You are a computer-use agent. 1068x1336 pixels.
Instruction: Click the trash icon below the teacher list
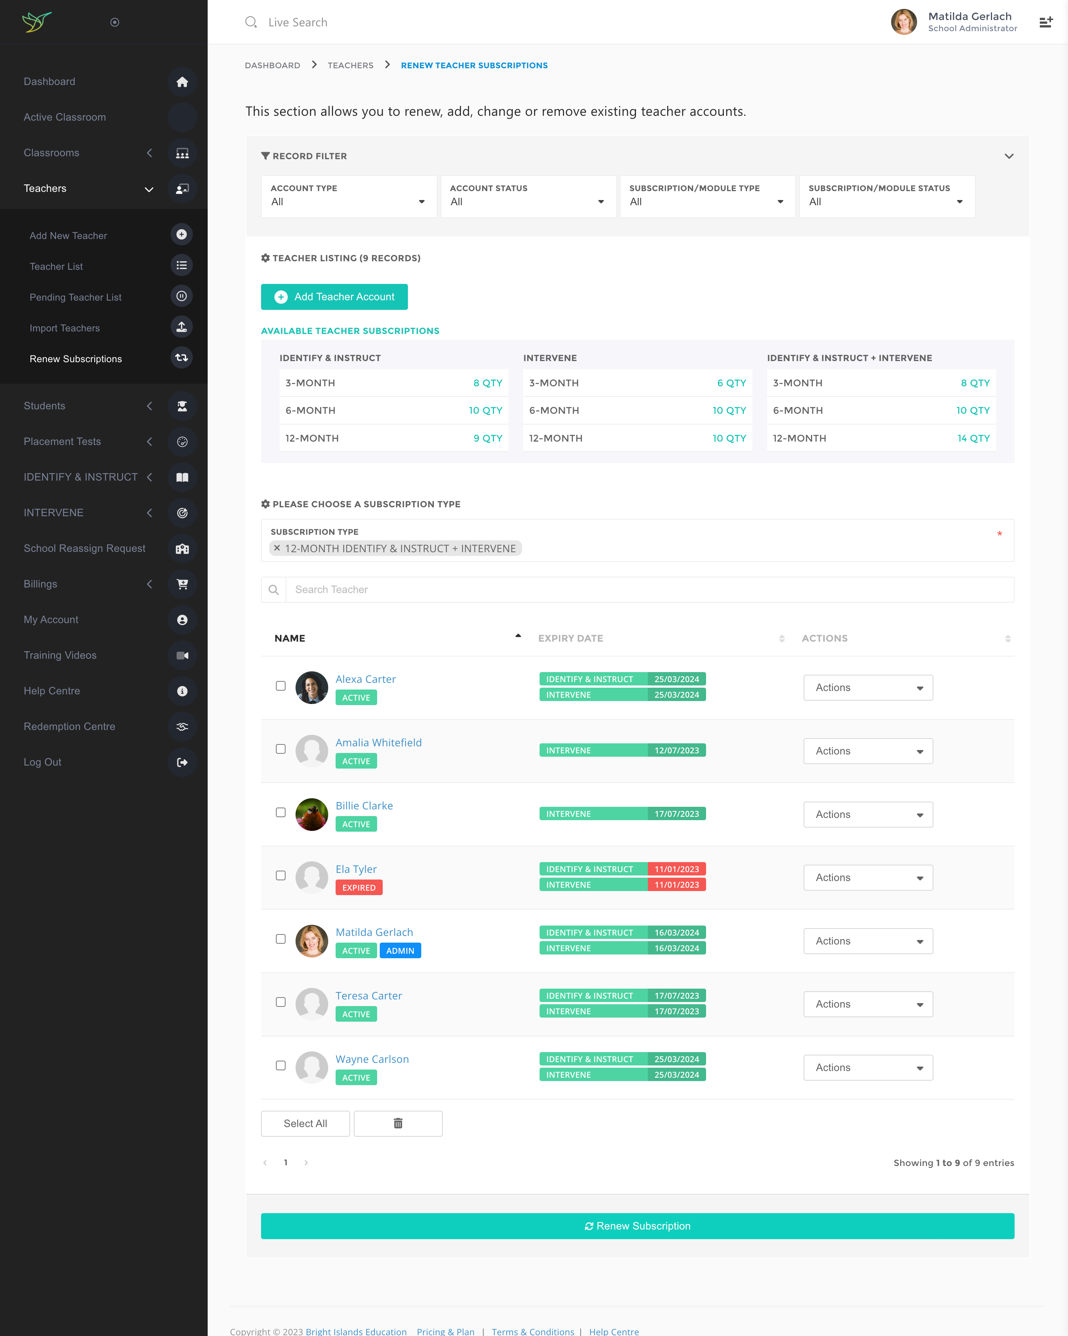pos(398,1123)
